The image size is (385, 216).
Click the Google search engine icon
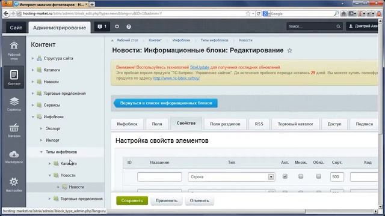[265, 14]
